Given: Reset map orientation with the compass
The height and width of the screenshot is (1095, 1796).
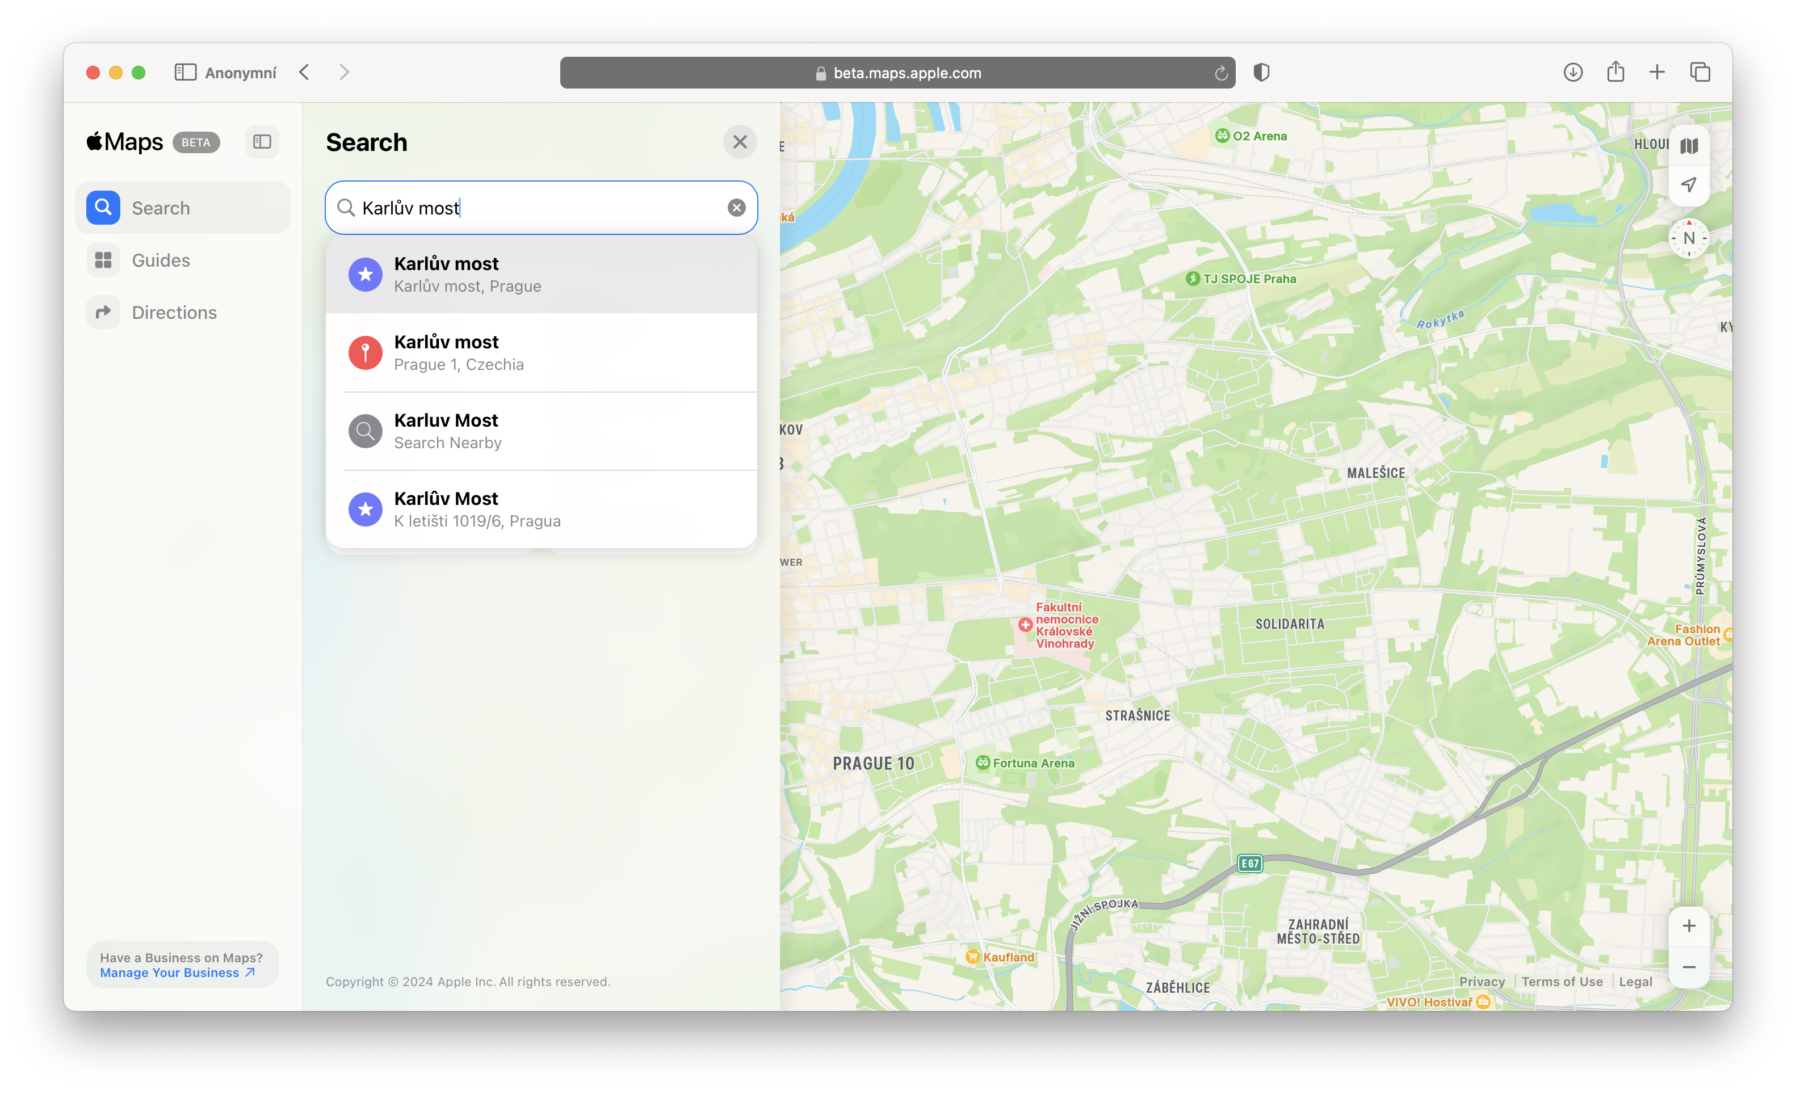Looking at the screenshot, I should coord(1689,238).
